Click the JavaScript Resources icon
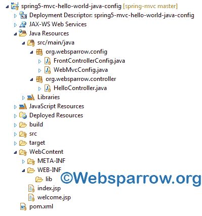 coord(23,106)
